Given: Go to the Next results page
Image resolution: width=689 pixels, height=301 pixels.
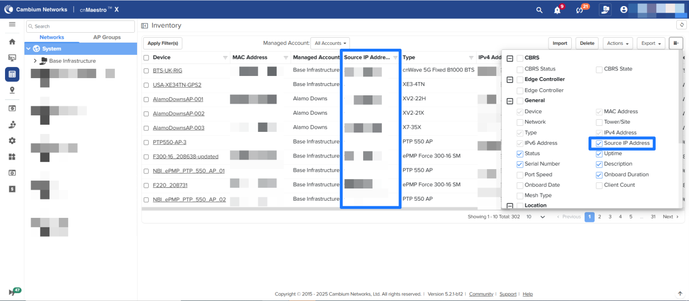Looking at the screenshot, I should (x=670, y=217).
